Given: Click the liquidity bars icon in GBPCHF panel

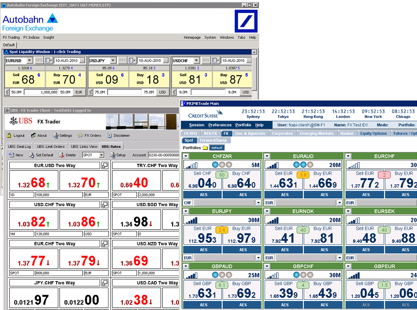Looking at the screenshot, I should [x=273, y=275].
